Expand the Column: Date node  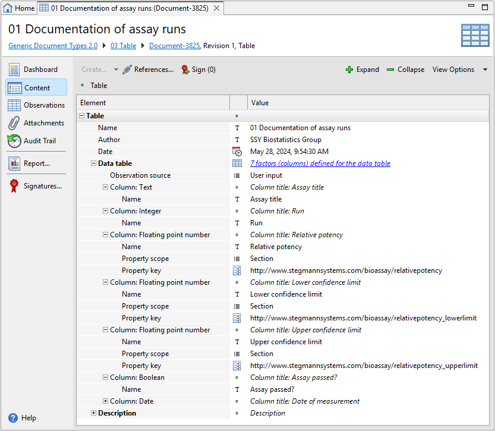point(105,401)
